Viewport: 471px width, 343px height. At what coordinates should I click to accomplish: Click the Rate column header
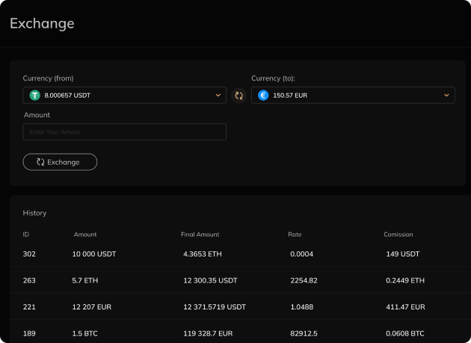295,234
